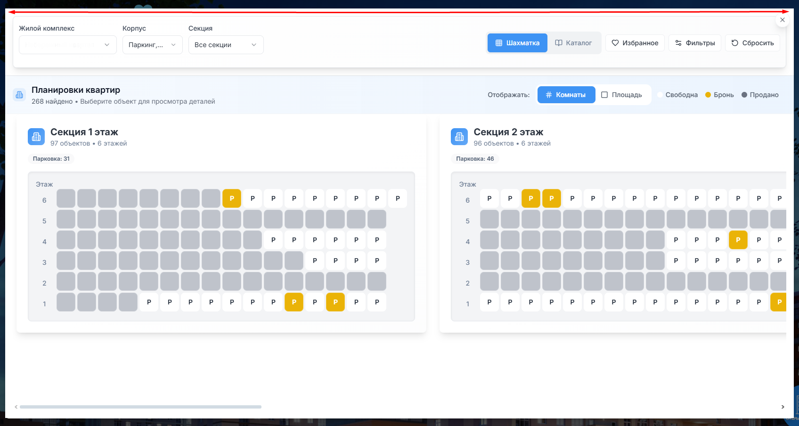Switch to the Шахматка view tab
The width and height of the screenshot is (799, 426).
517,43
